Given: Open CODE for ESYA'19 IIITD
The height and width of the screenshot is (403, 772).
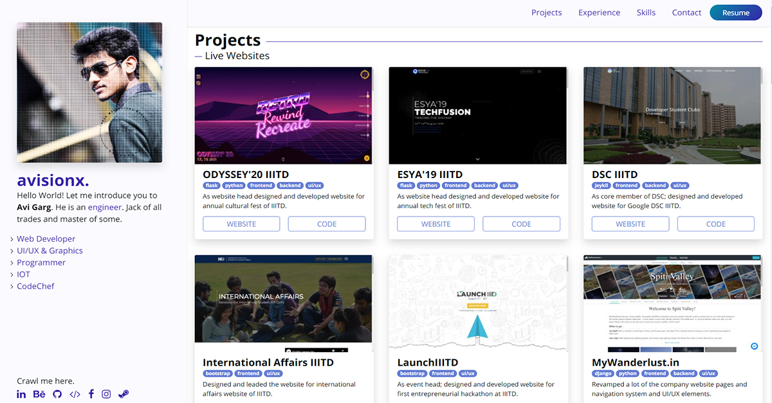Looking at the screenshot, I should (521, 224).
